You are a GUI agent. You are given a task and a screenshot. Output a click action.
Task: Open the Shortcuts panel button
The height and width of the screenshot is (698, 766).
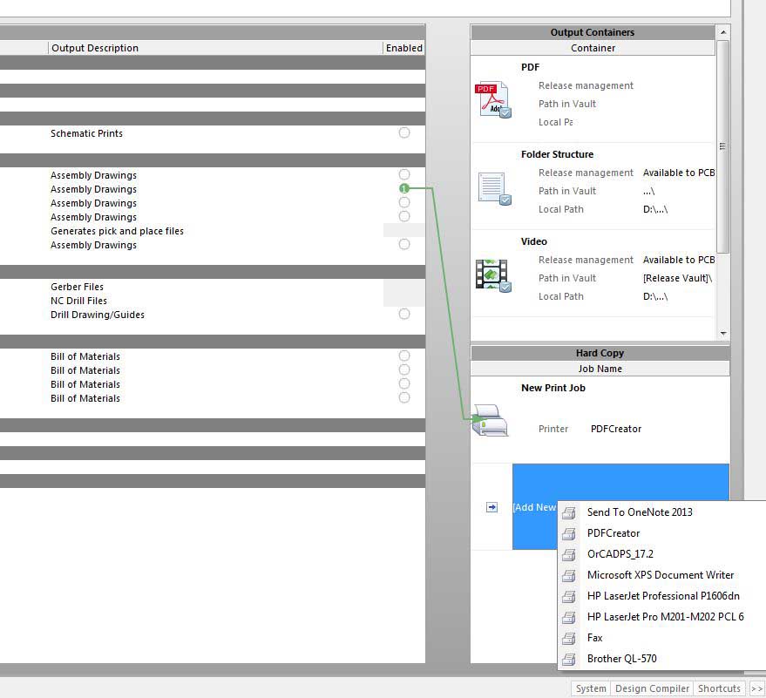tap(719, 688)
